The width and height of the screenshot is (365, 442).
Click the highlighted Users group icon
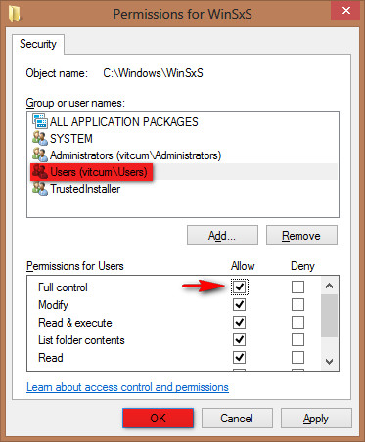tap(40, 172)
